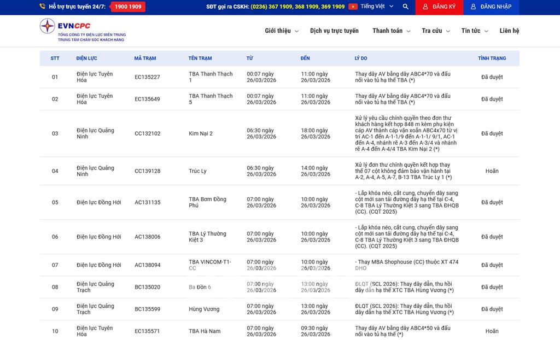Open the Tra cứu menu
Screen dimensions: 560x340
[435, 31]
